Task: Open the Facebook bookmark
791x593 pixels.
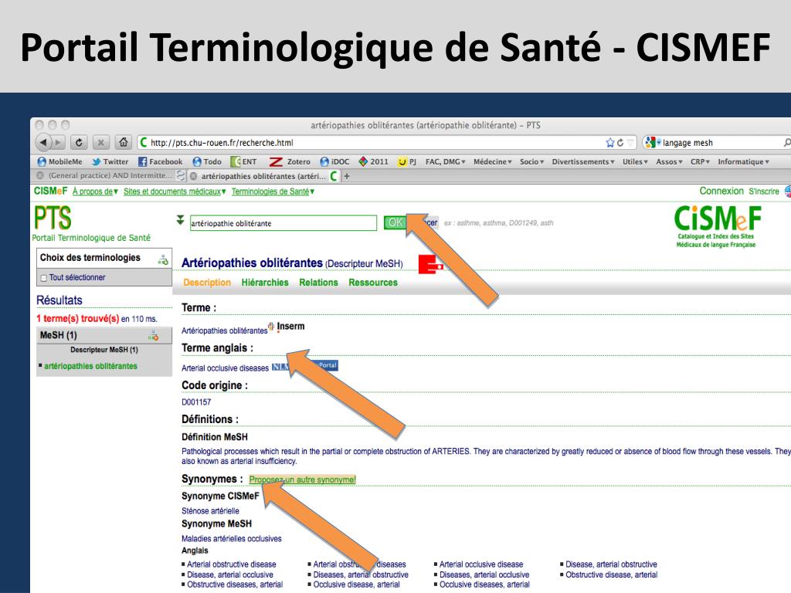Action: point(161,162)
